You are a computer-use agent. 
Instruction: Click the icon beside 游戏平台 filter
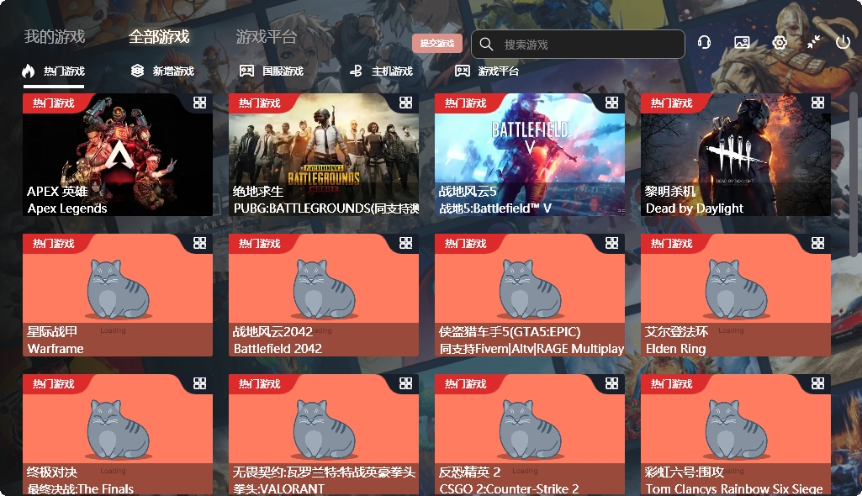click(x=463, y=71)
